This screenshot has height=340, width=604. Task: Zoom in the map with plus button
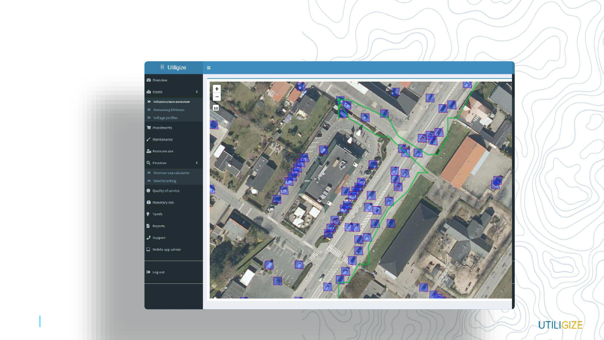217,89
